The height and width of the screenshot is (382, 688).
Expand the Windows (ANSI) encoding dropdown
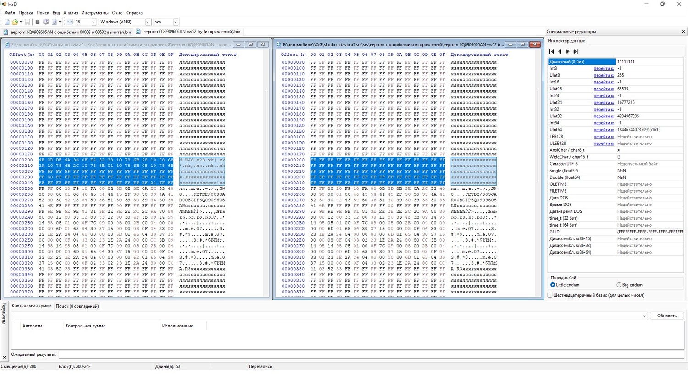click(147, 22)
